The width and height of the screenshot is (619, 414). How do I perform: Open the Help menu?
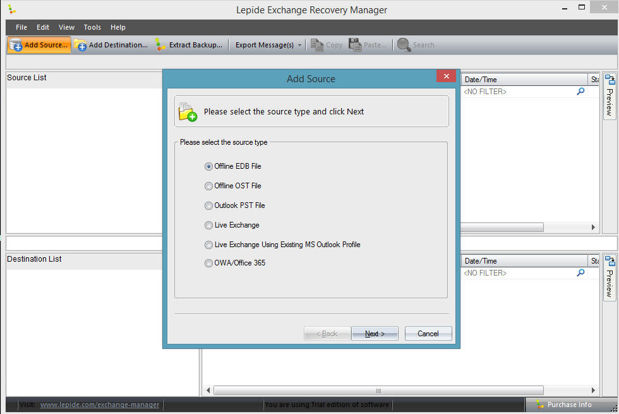(x=117, y=27)
